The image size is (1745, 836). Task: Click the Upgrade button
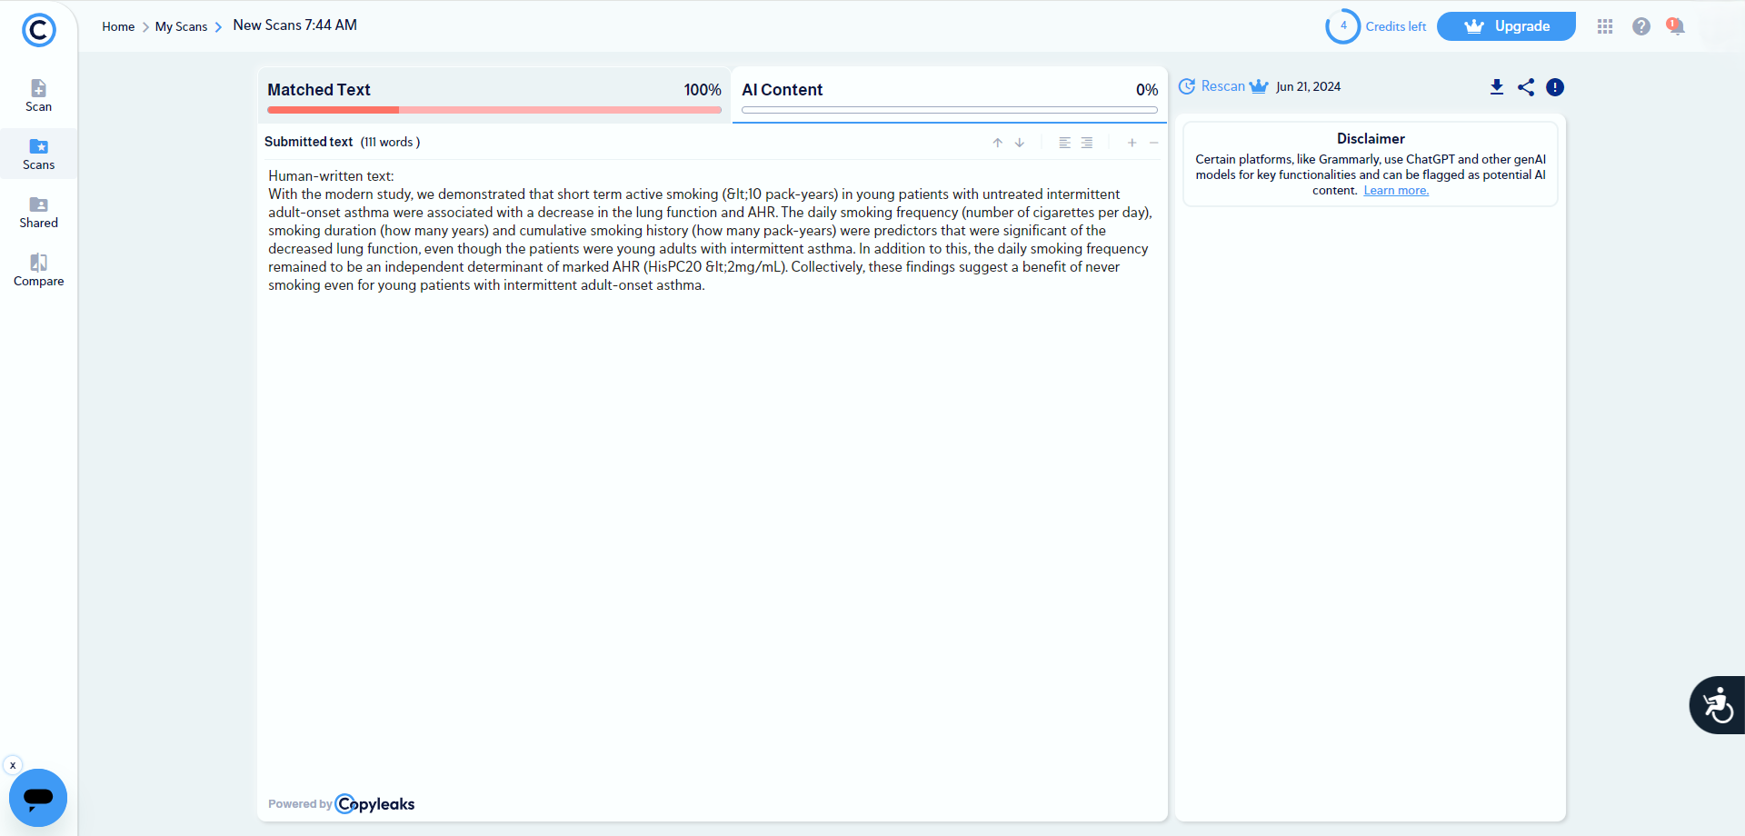(1506, 26)
